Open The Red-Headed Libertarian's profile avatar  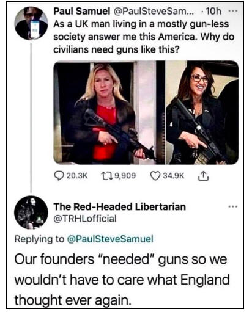pos(31,212)
